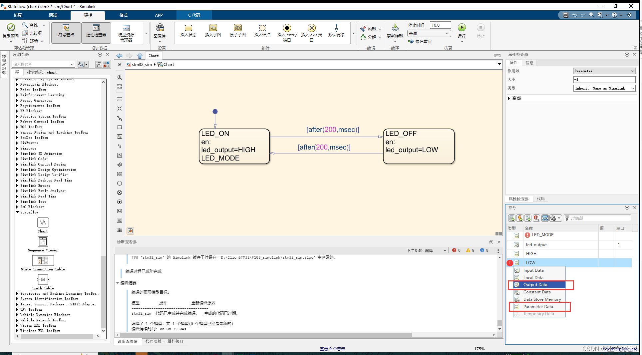Click the Zoom In tool on canvas palette
The height and width of the screenshot is (355, 642).
[120, 77]
